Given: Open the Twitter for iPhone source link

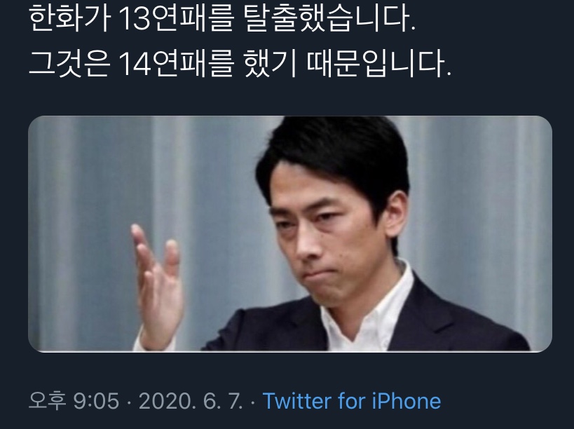Looking at the screenshot, I should pyautogui.click(x=352, y=401).
